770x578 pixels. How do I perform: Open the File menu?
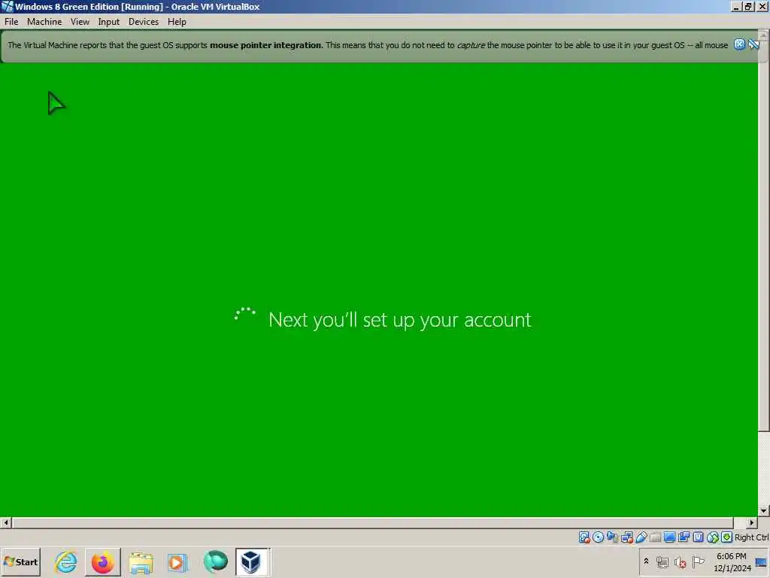(x=11, y=22)
